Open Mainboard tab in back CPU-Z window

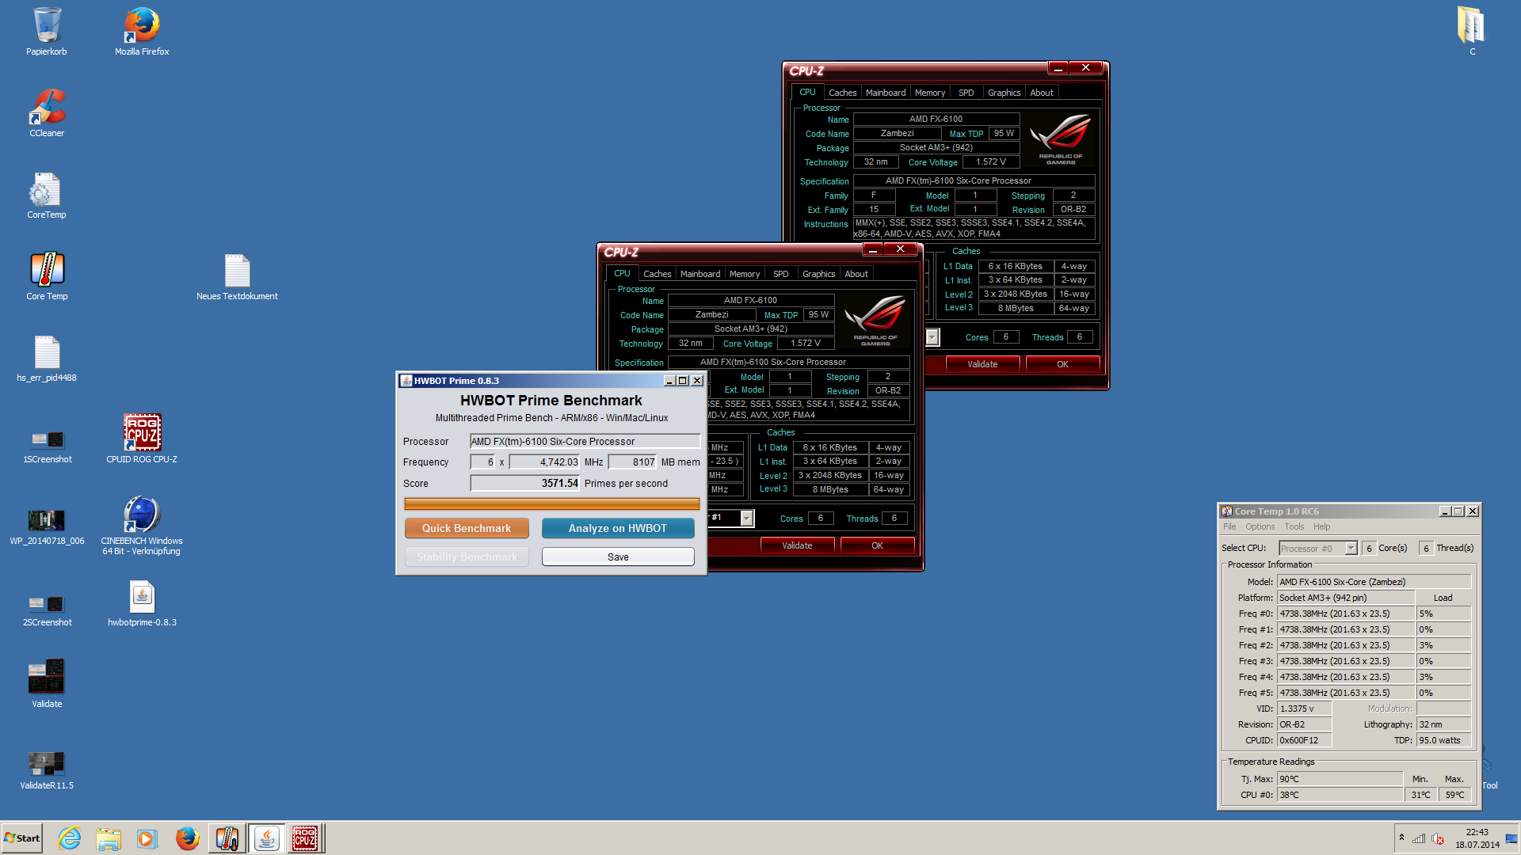[x=886, y=93]
